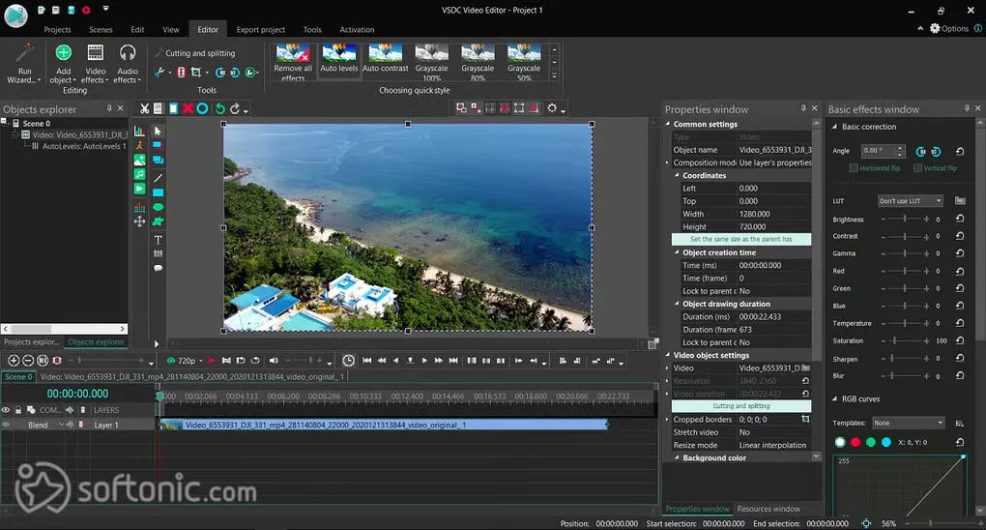Open the Tools ribbon tab
Viewport: 986px width, 530px height.
[312, 30]
